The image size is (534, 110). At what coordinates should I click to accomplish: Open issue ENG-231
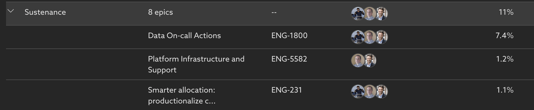pos(286,90)
